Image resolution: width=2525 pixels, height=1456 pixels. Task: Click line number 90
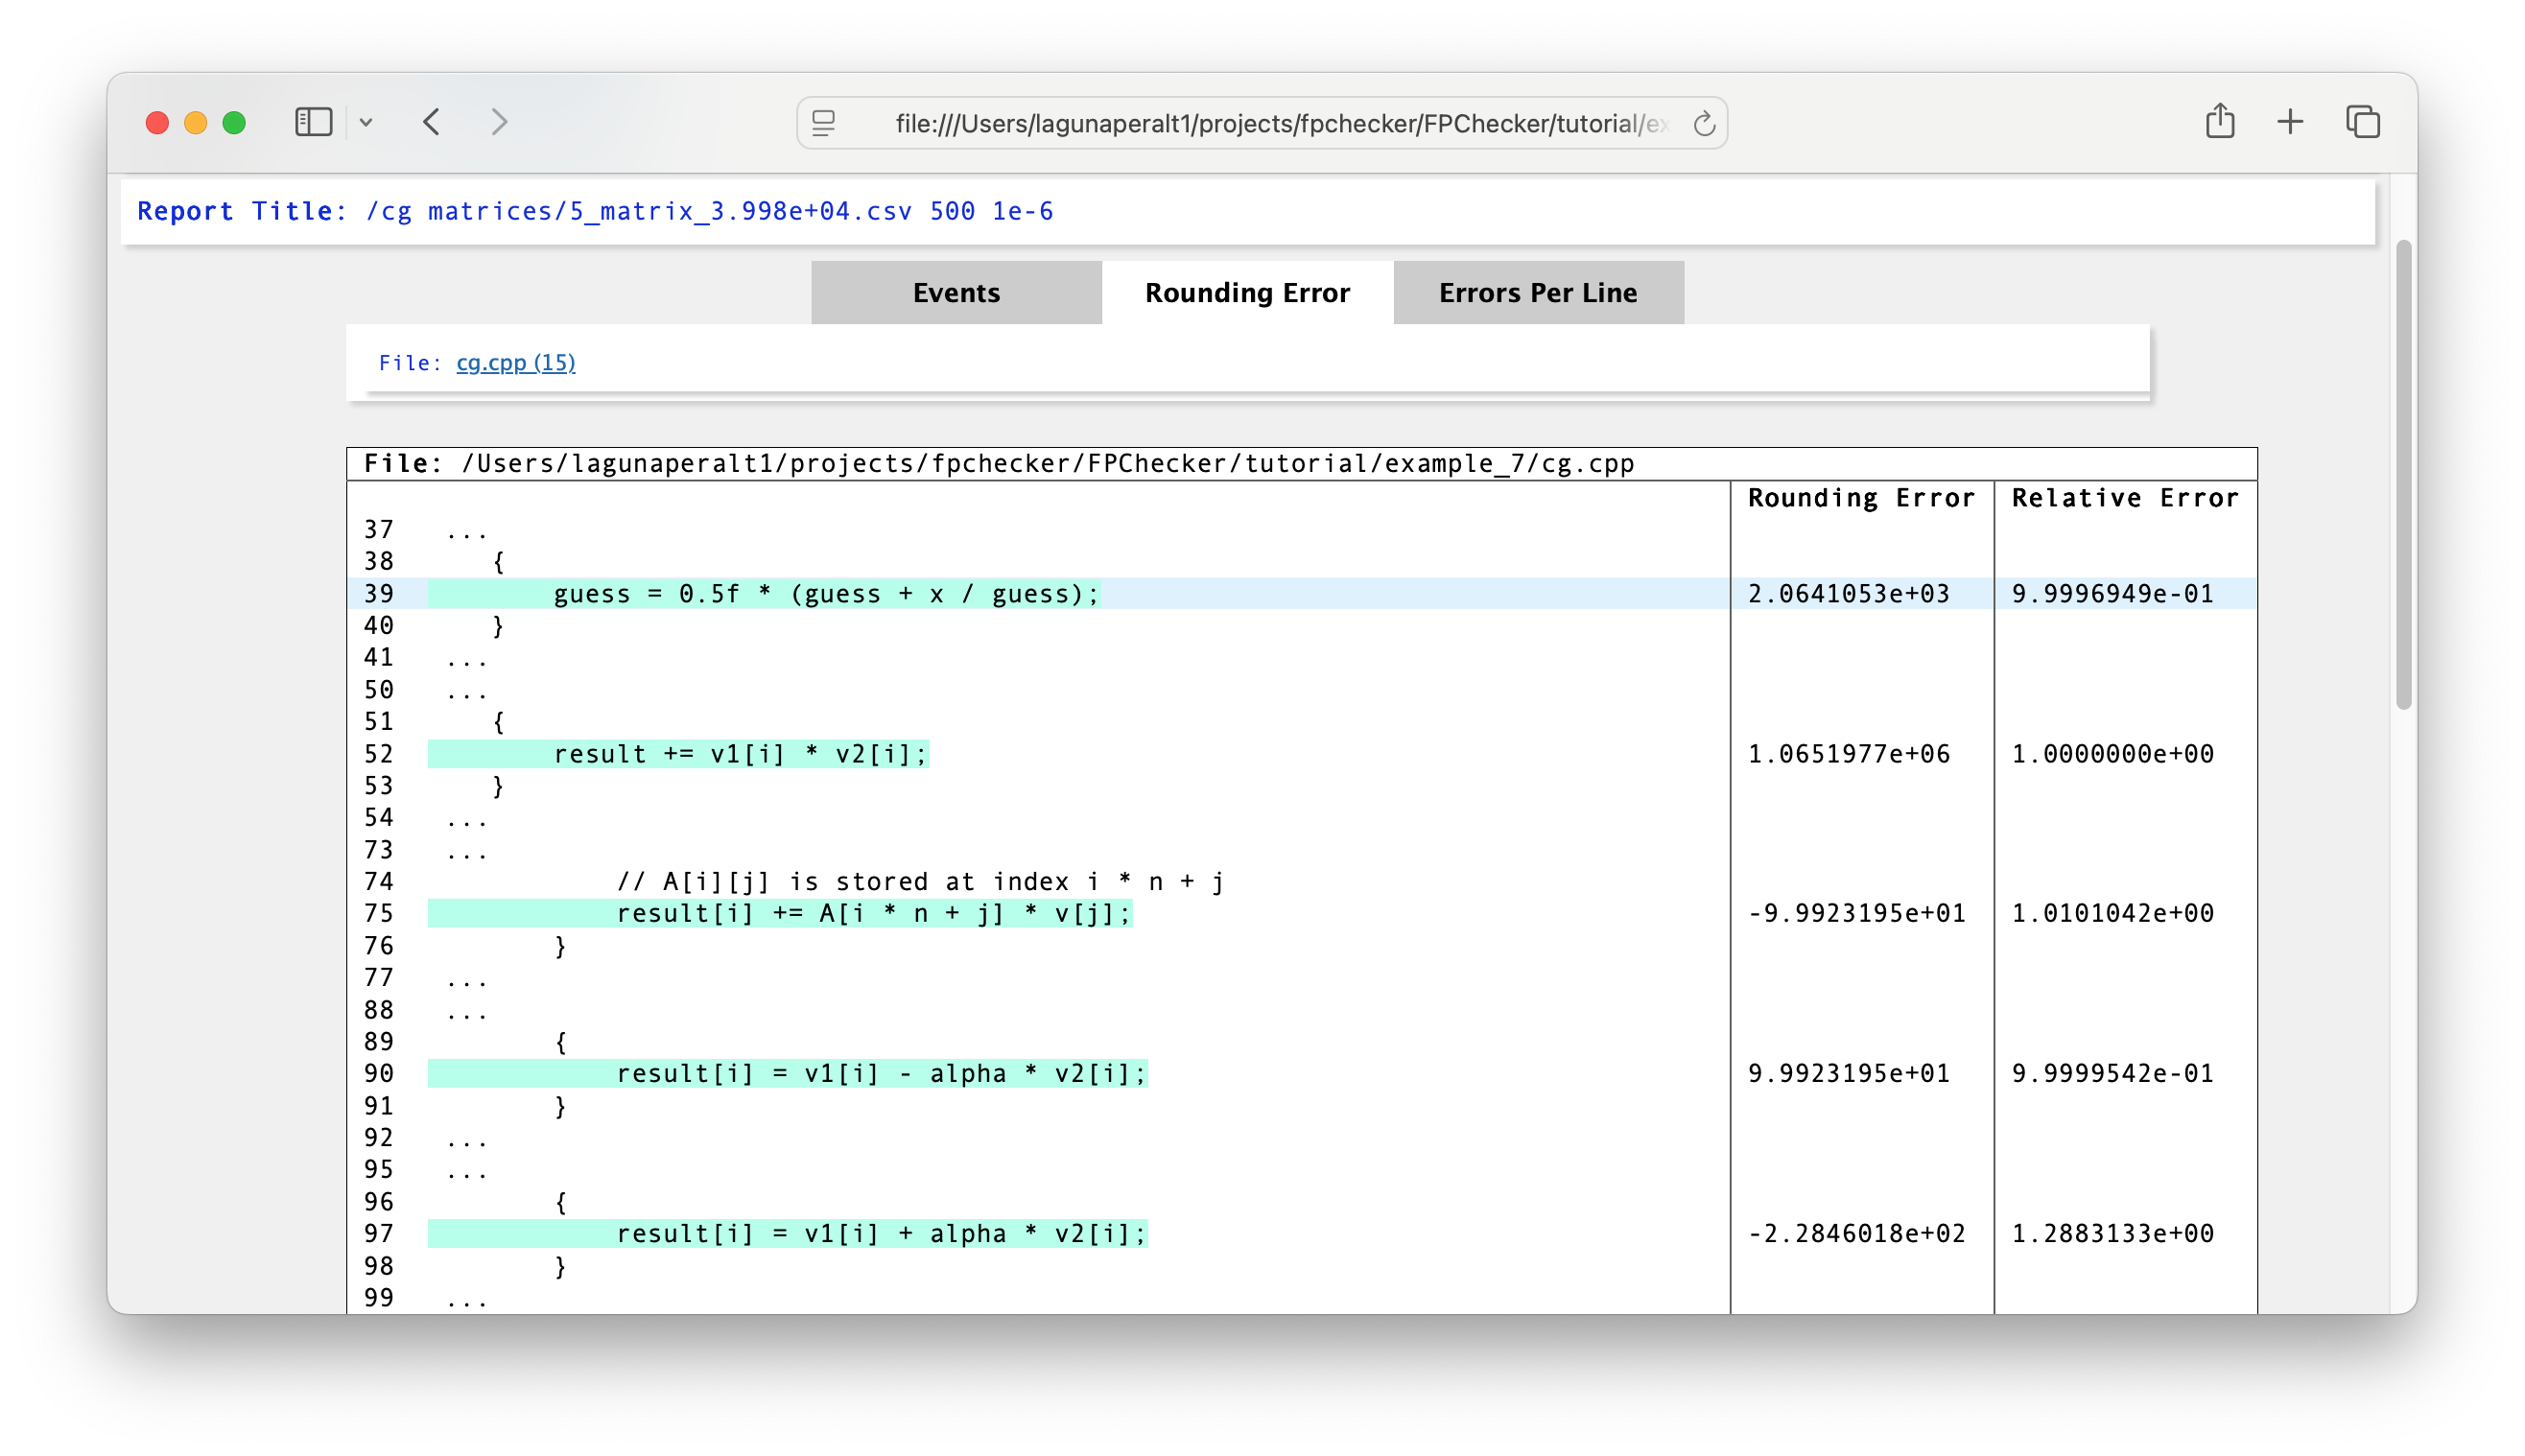coord(378,1073)
